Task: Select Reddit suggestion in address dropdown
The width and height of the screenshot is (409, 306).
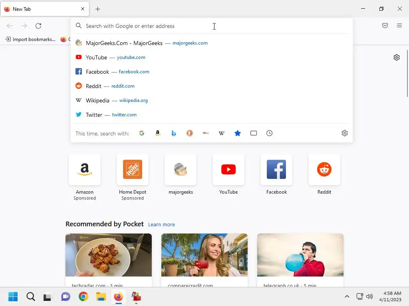Action: tap(211, 86)
